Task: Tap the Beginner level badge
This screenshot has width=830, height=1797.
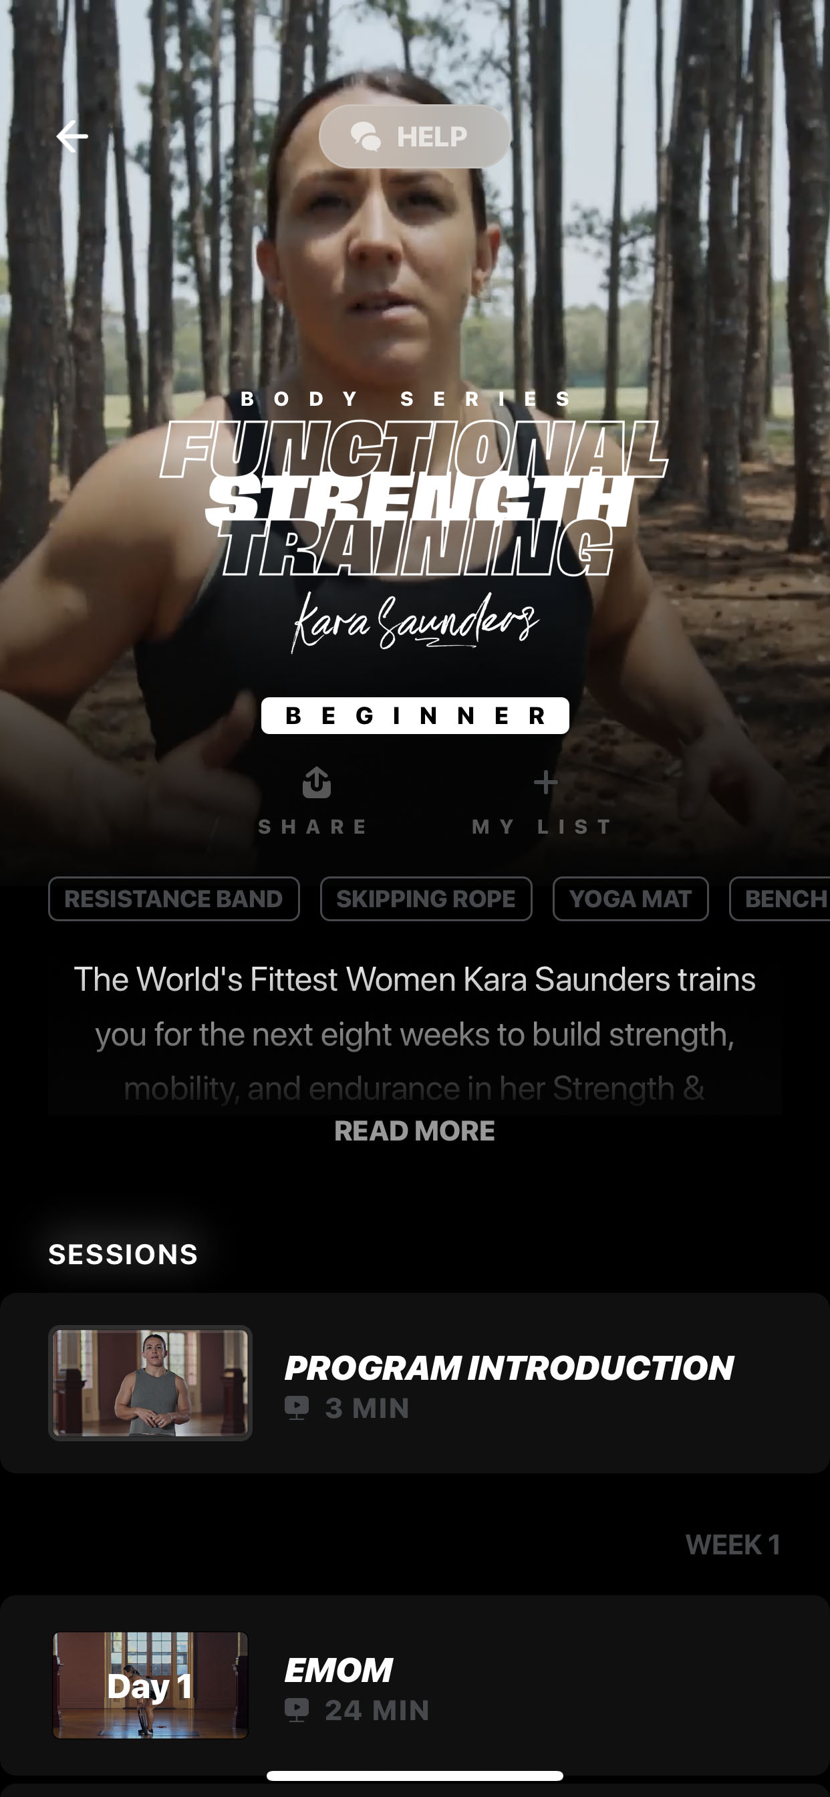Action: 415,715
